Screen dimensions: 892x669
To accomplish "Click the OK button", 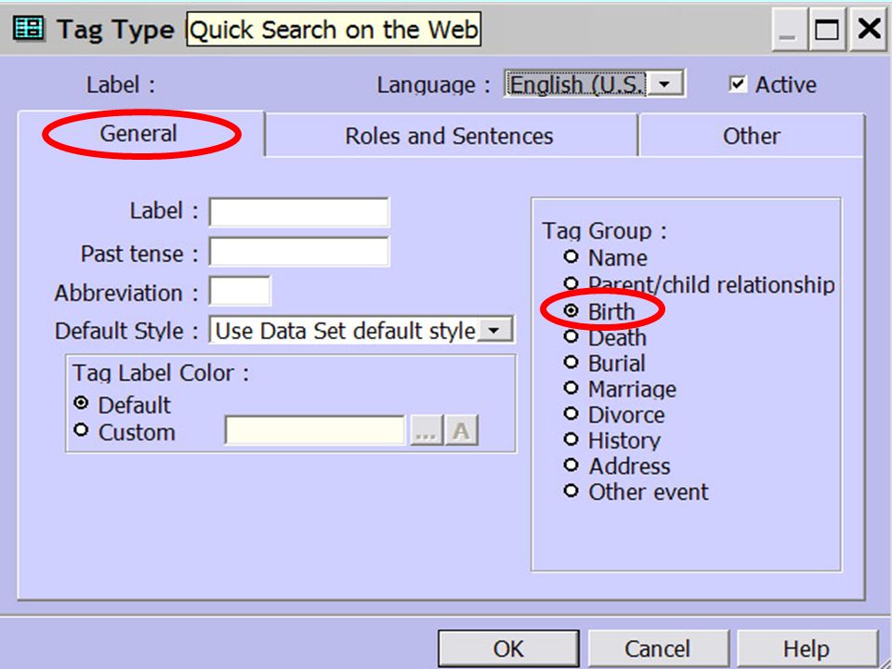I will (508, 649).
